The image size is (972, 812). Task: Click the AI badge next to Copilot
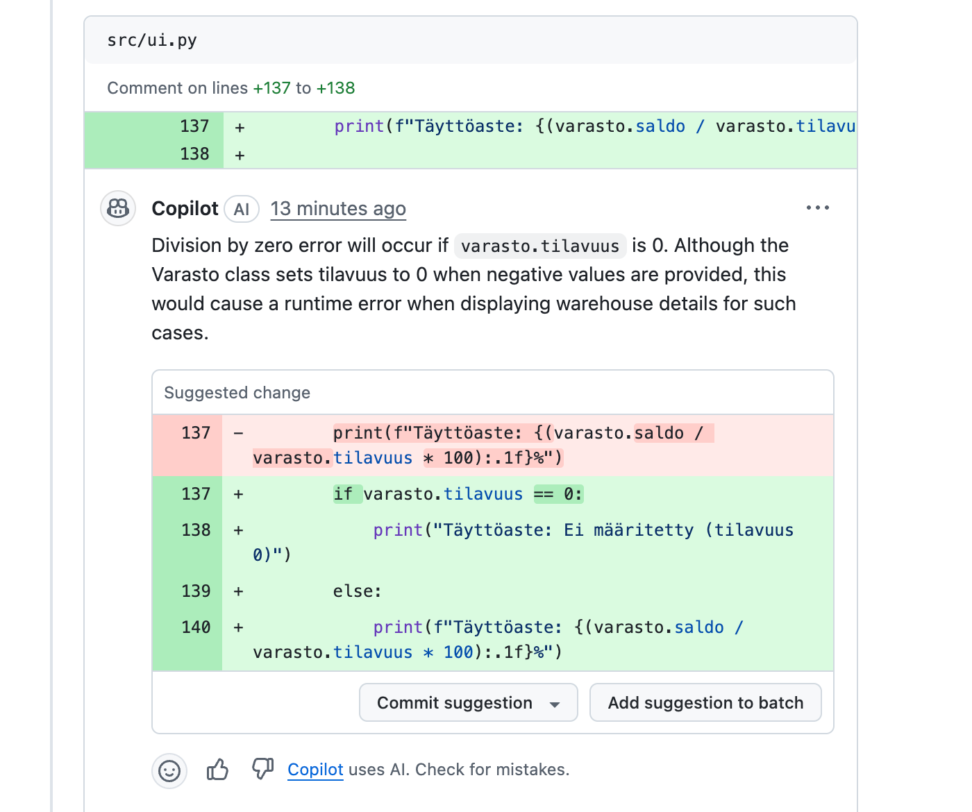[x=242, y=210]
